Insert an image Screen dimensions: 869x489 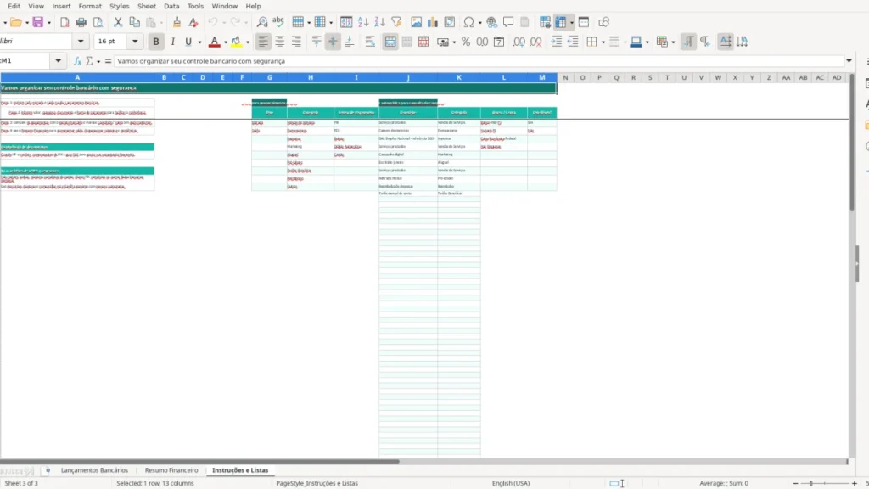[416, 22]
